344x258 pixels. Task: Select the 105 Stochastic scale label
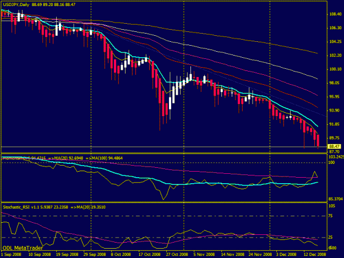pyautogui.click(x=332, y=206)
